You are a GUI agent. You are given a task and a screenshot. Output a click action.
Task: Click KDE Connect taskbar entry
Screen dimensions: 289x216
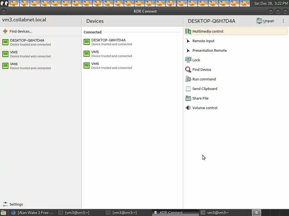[176, 213]
